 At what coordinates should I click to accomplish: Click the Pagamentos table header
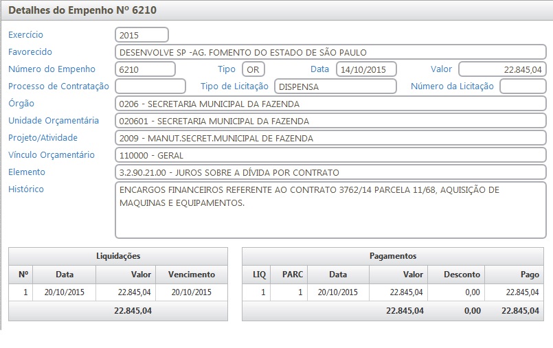393,256
